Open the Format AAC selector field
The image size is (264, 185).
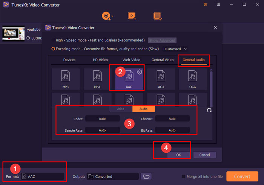coord(43,176)
